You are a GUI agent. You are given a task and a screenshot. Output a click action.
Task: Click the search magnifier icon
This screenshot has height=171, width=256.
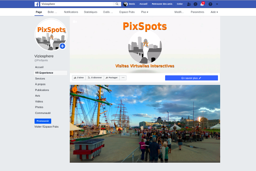click(117, 4)
